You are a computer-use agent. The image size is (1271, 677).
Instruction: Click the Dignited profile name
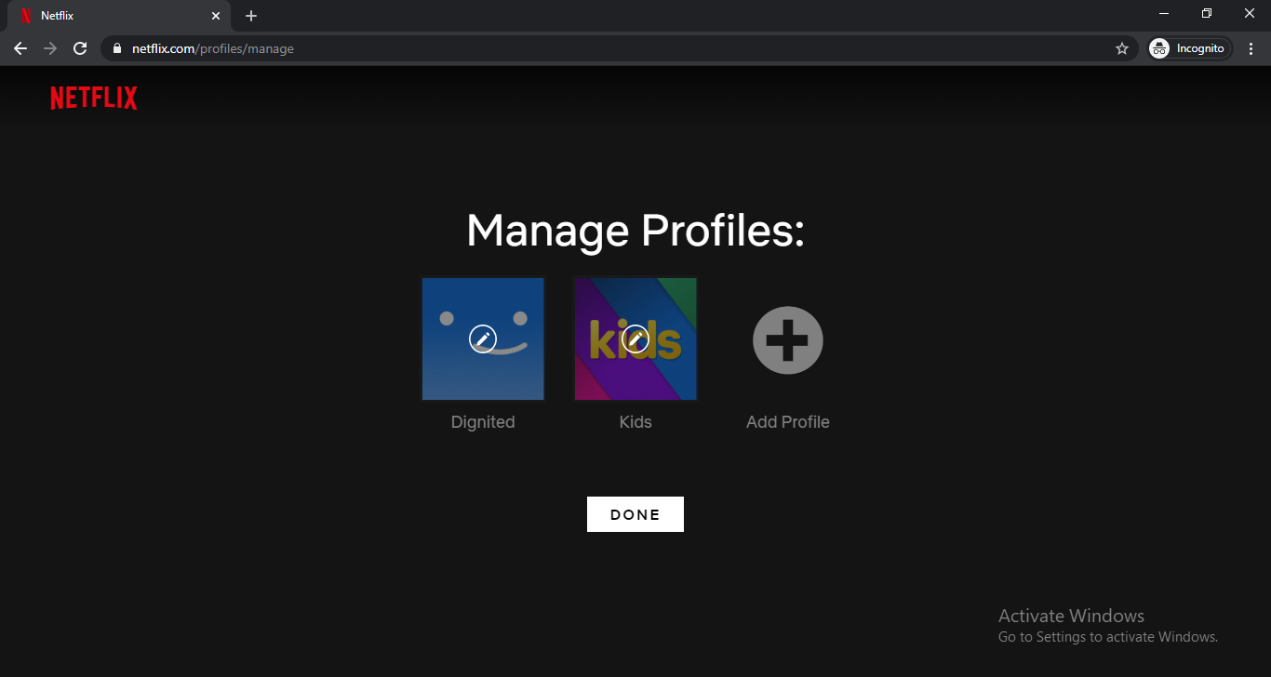click(483, 422)
